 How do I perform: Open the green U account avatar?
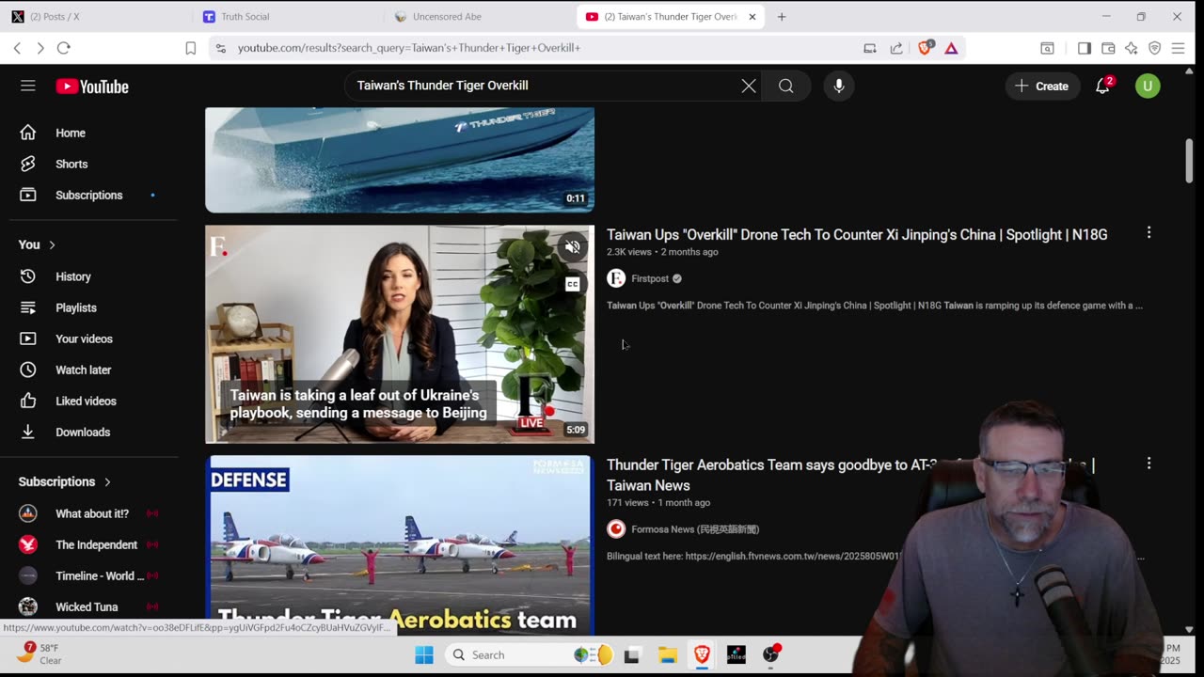1148,86
